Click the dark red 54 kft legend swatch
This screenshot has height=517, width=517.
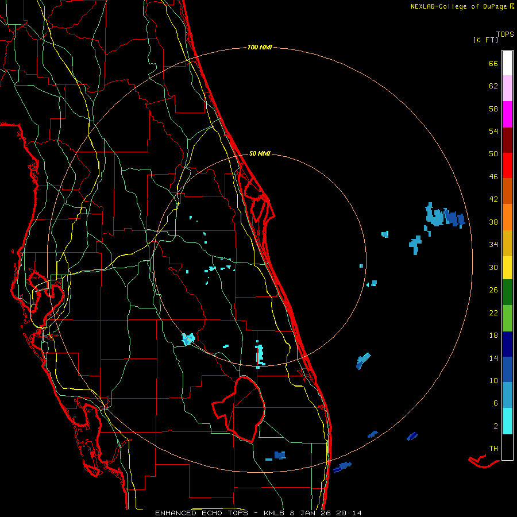pos(507,140)
